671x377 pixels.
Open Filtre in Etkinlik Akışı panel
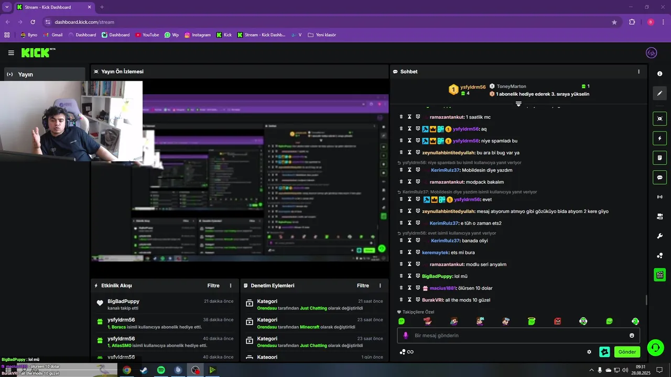click(213, 285)
